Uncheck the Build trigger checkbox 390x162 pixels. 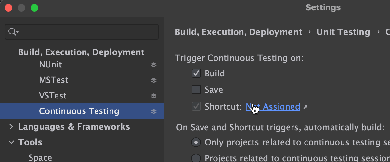pos(196,74)
